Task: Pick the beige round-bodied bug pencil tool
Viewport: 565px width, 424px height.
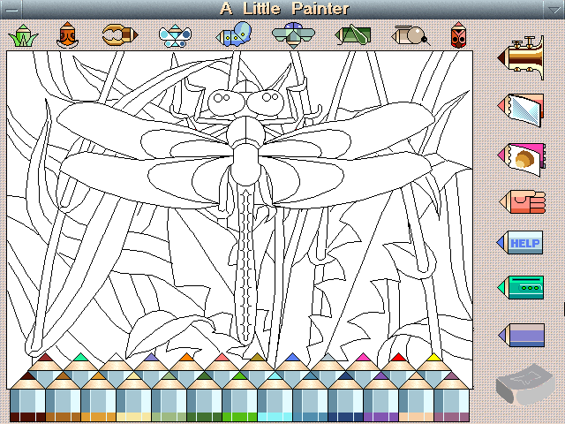Action: 411,35
